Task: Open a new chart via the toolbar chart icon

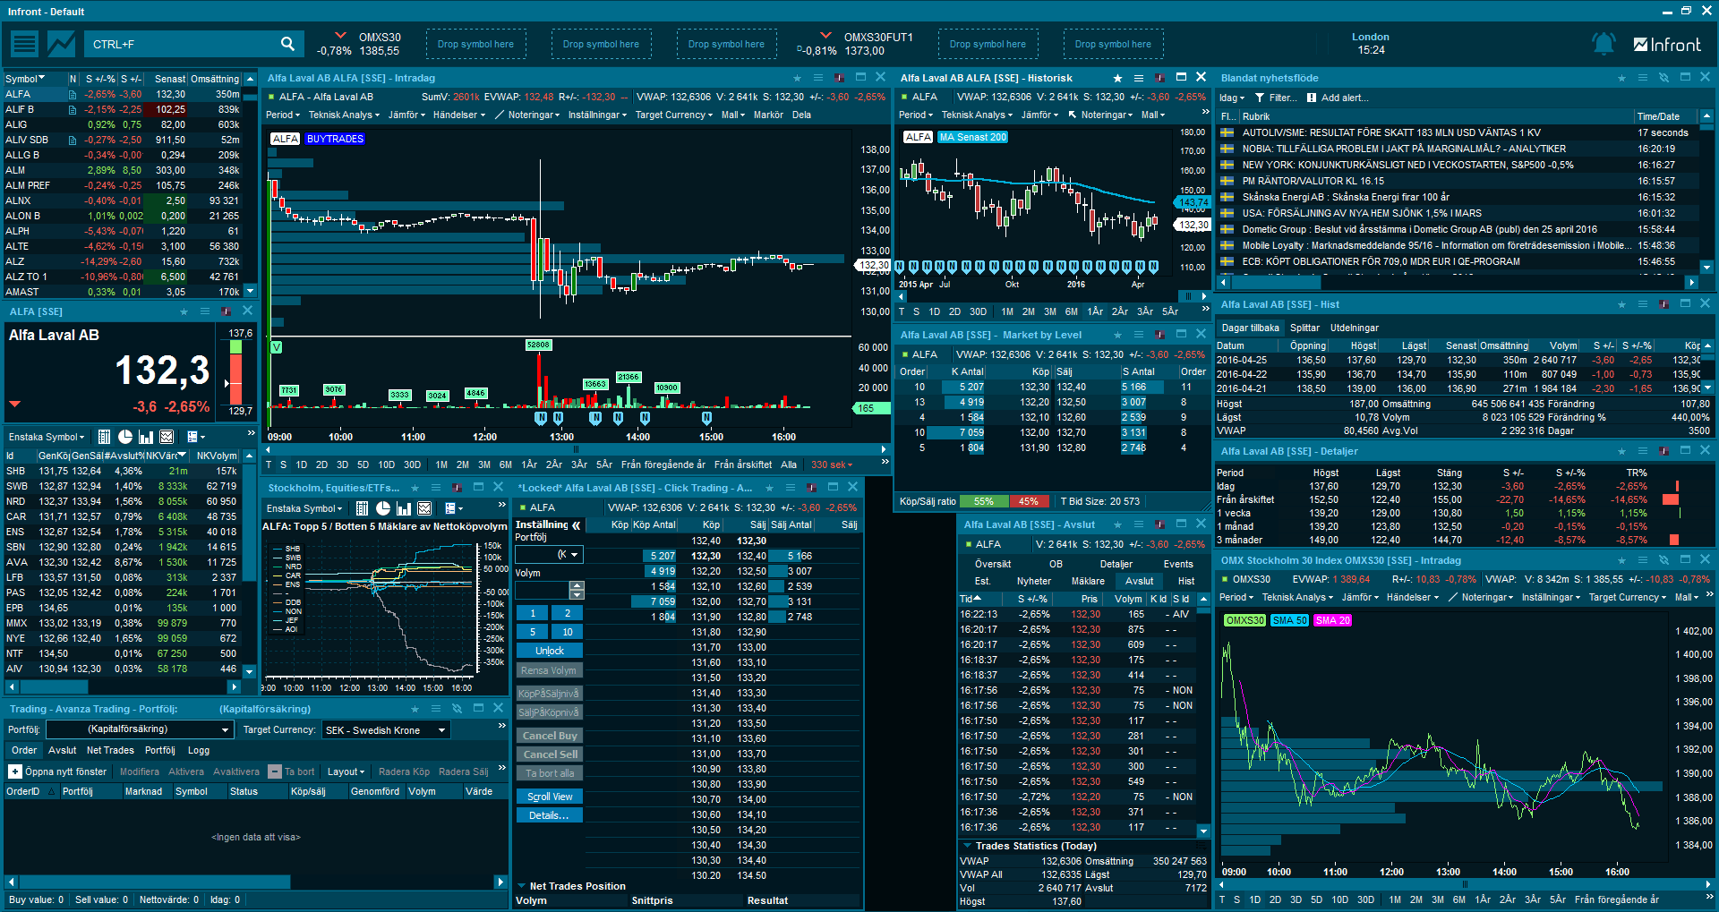Action: click(x=62, y=43)
